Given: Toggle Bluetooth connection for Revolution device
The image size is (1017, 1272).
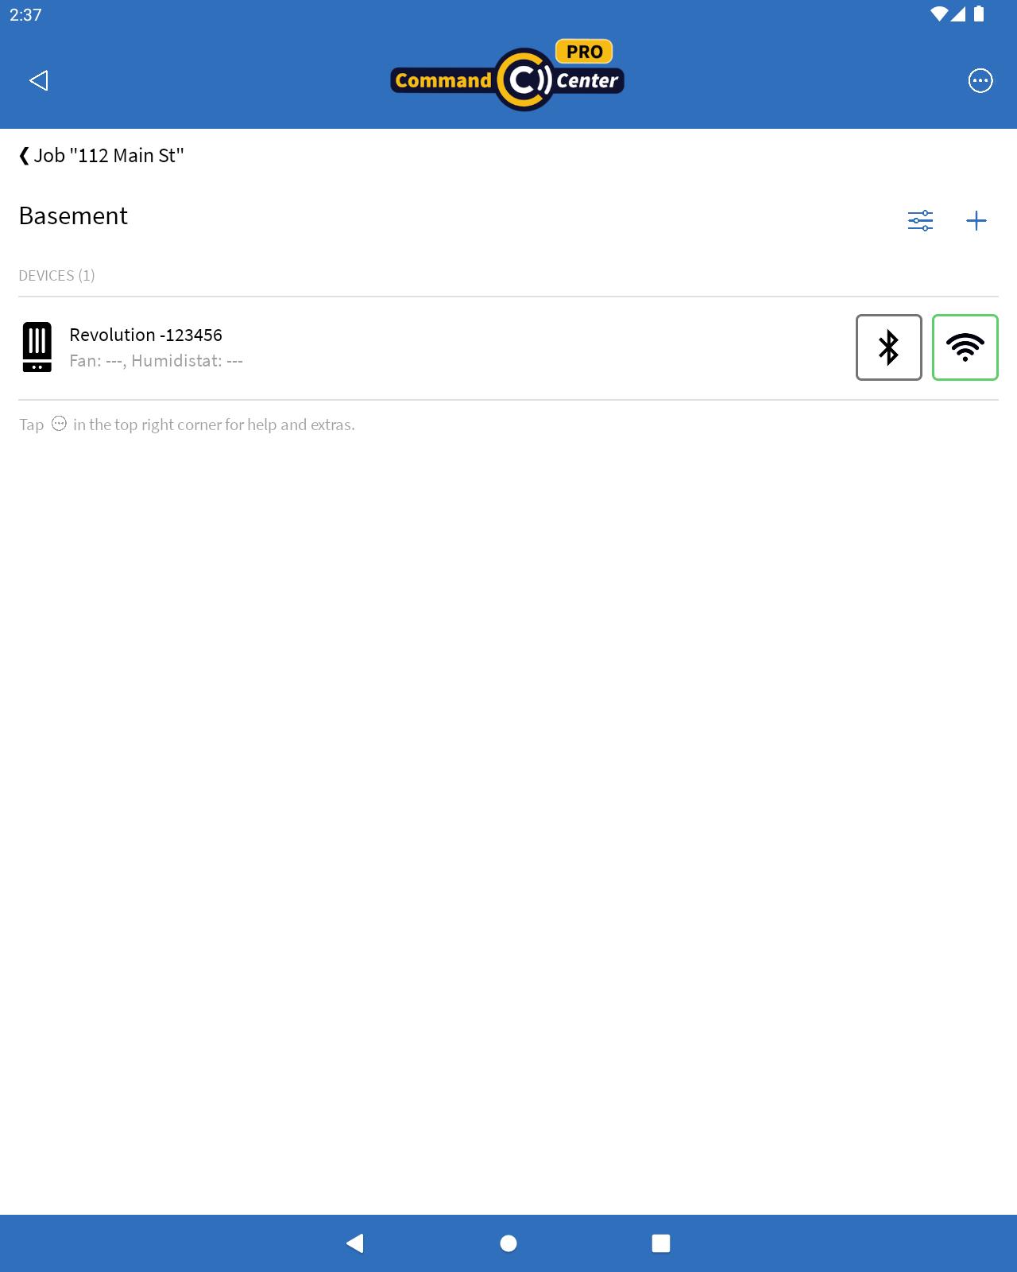Looking at the screenshot, I should (889, 347).
